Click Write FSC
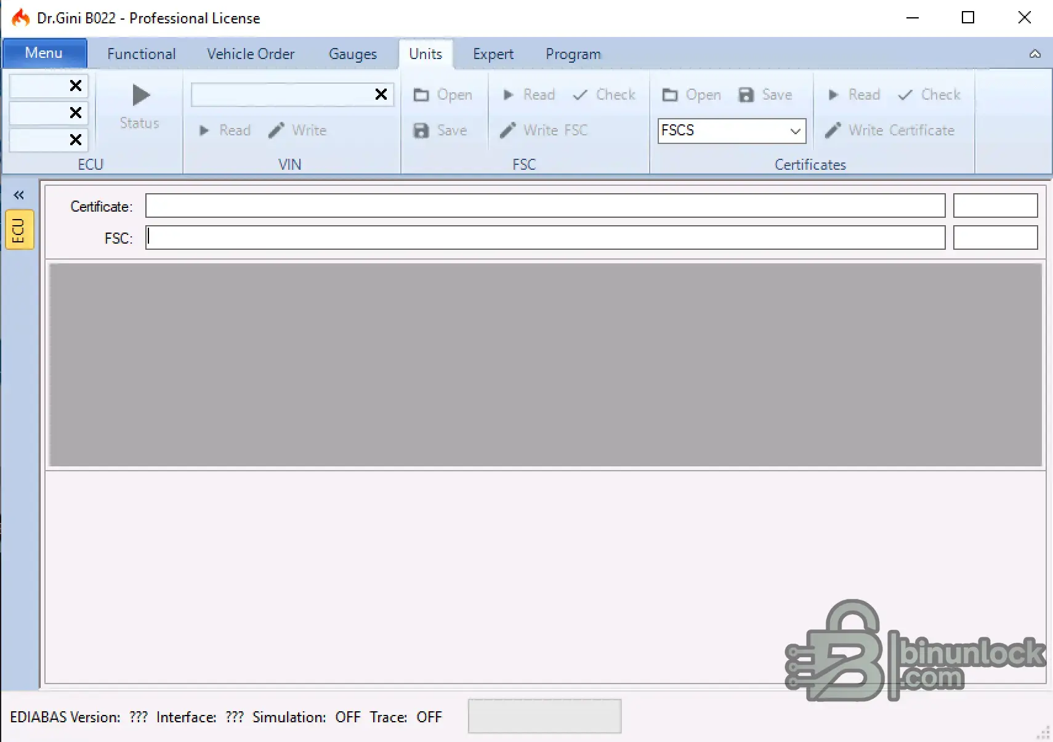Viewport: 1053px width, 742px height. pyautogui.click(x=544, y=130)
